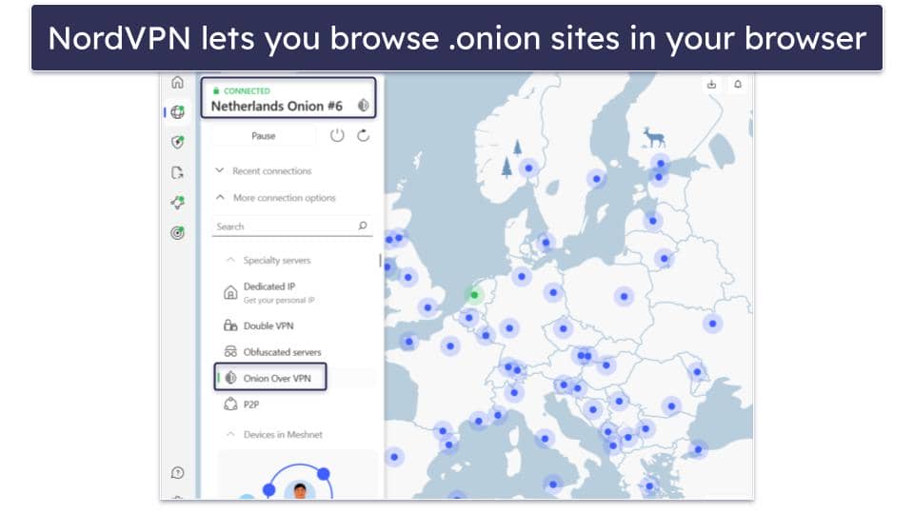Open the Dark Web Monitor target icon

pyautogui.click(x=178, y=232)
